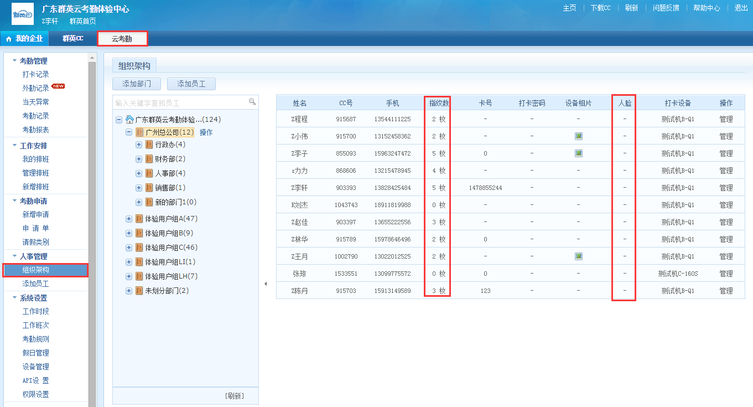This screenshot has width=753, height=407.
Task: Open 帮助中心 link in header
Action: coord(707,8)
